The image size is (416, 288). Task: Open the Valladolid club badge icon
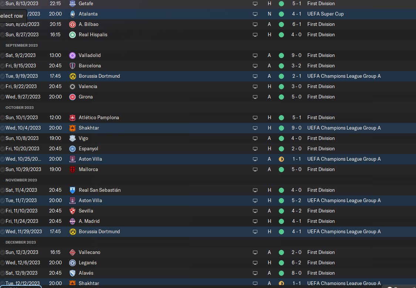point(72,56)
